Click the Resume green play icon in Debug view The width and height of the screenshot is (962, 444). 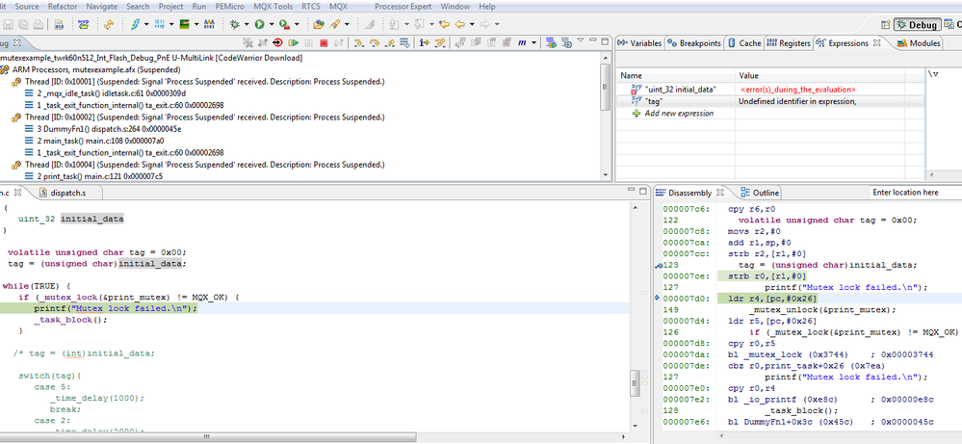[294, 43]
